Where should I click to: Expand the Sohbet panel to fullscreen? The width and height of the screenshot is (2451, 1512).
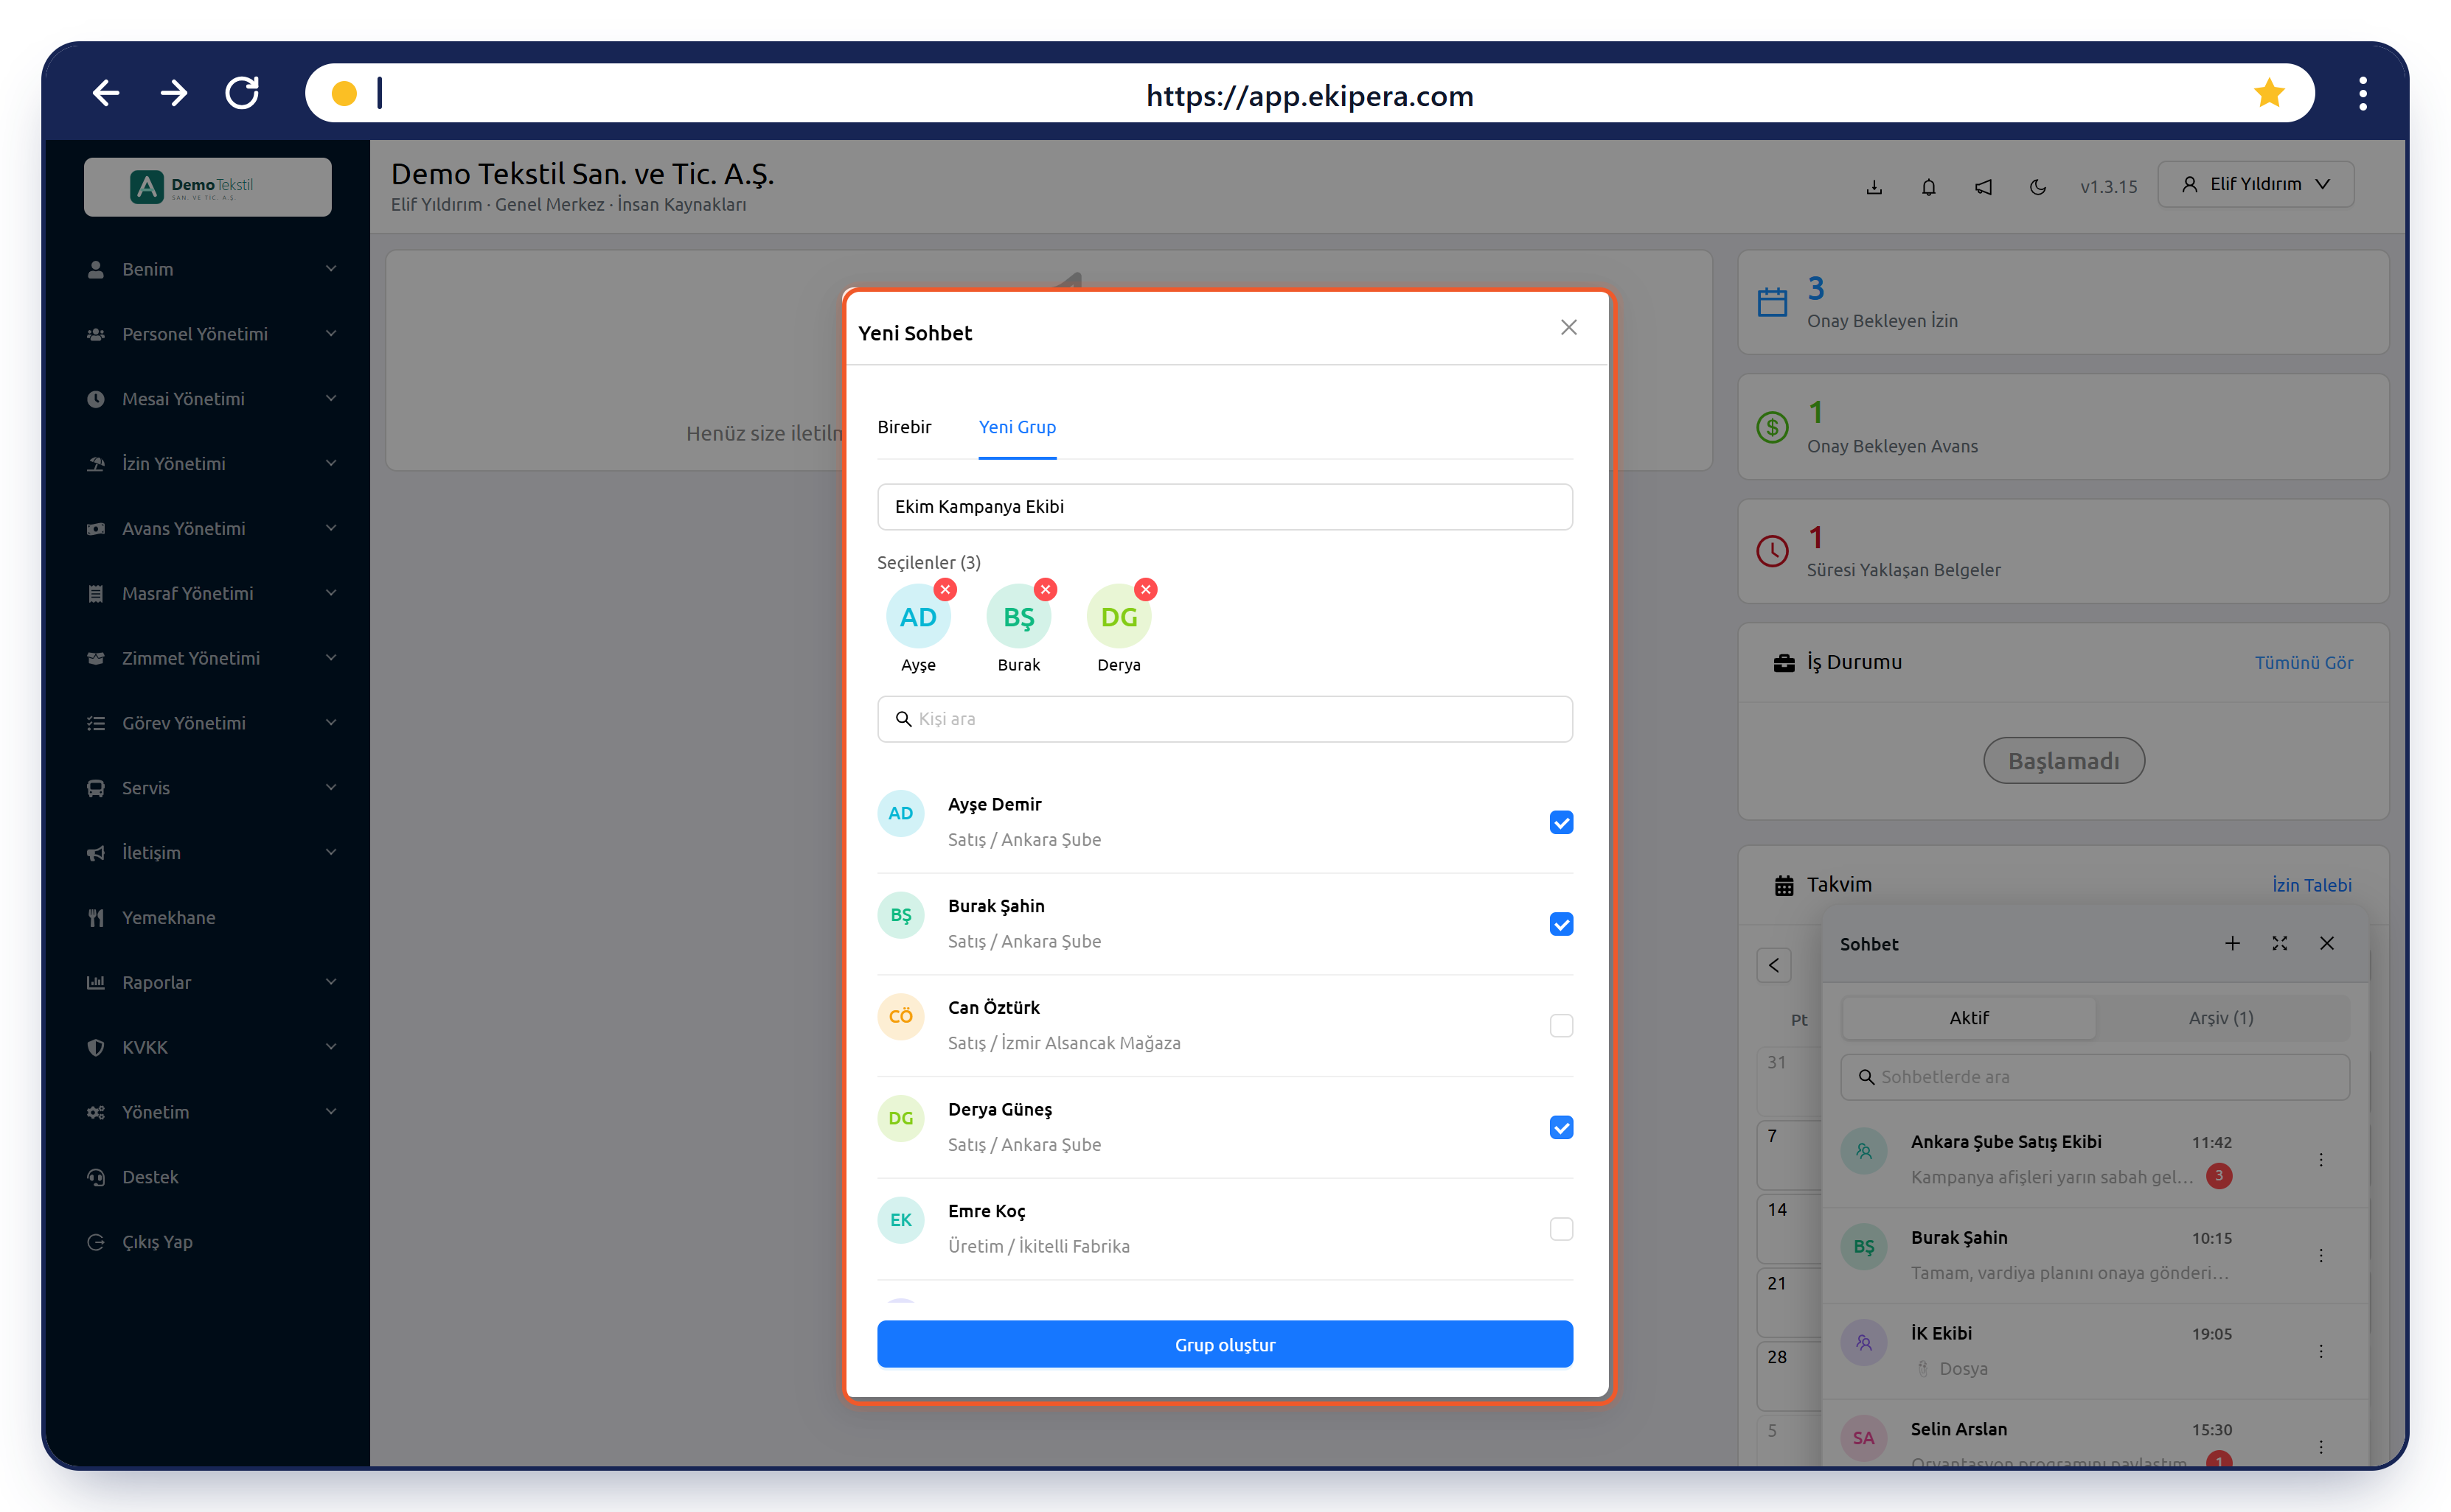2279,943
